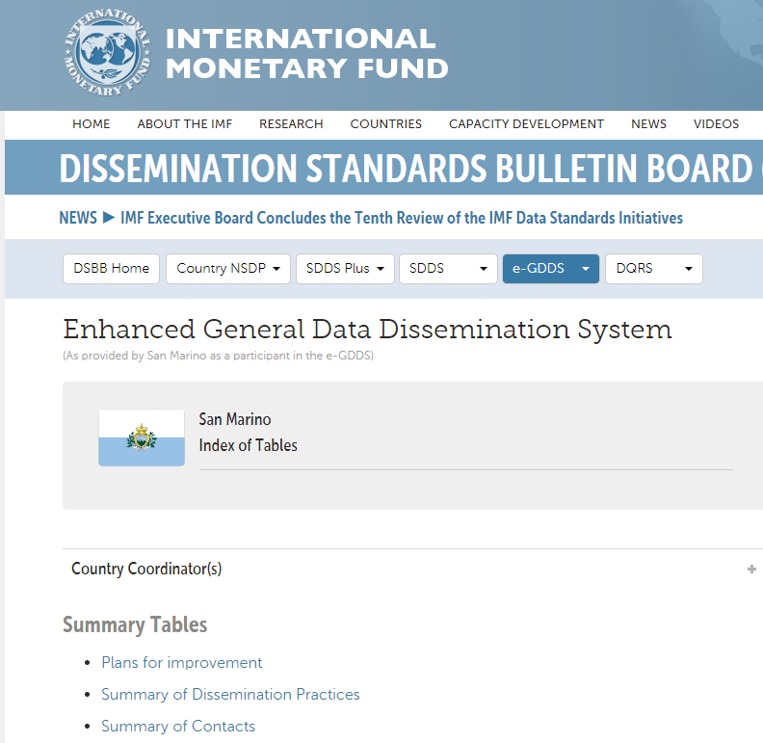Screen dimensions: 763x743
Task: Open ABOUT THE IMF menu
Action: coord(184,124)
